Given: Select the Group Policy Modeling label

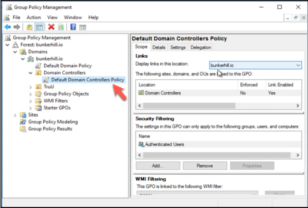Looking at the screenshot, I should (x=53, y=122).
